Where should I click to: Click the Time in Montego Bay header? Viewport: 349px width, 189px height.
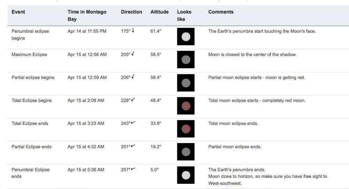(87, 15)
